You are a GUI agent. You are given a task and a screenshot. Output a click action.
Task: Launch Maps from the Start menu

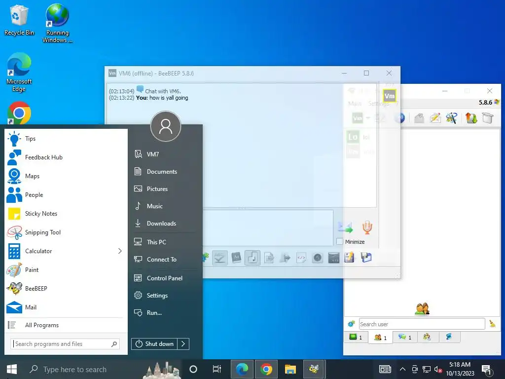66,176
